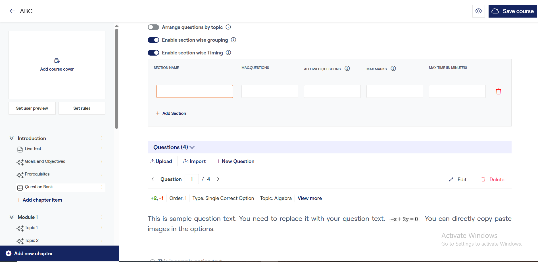This screenshot has height=262, width=538.
Task: Open three-dot menu for Live Test
Action: pyautogui.click(x=102, y=149)
